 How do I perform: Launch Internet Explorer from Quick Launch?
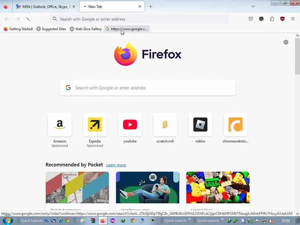pyautogui.click(x=61, y=221)
